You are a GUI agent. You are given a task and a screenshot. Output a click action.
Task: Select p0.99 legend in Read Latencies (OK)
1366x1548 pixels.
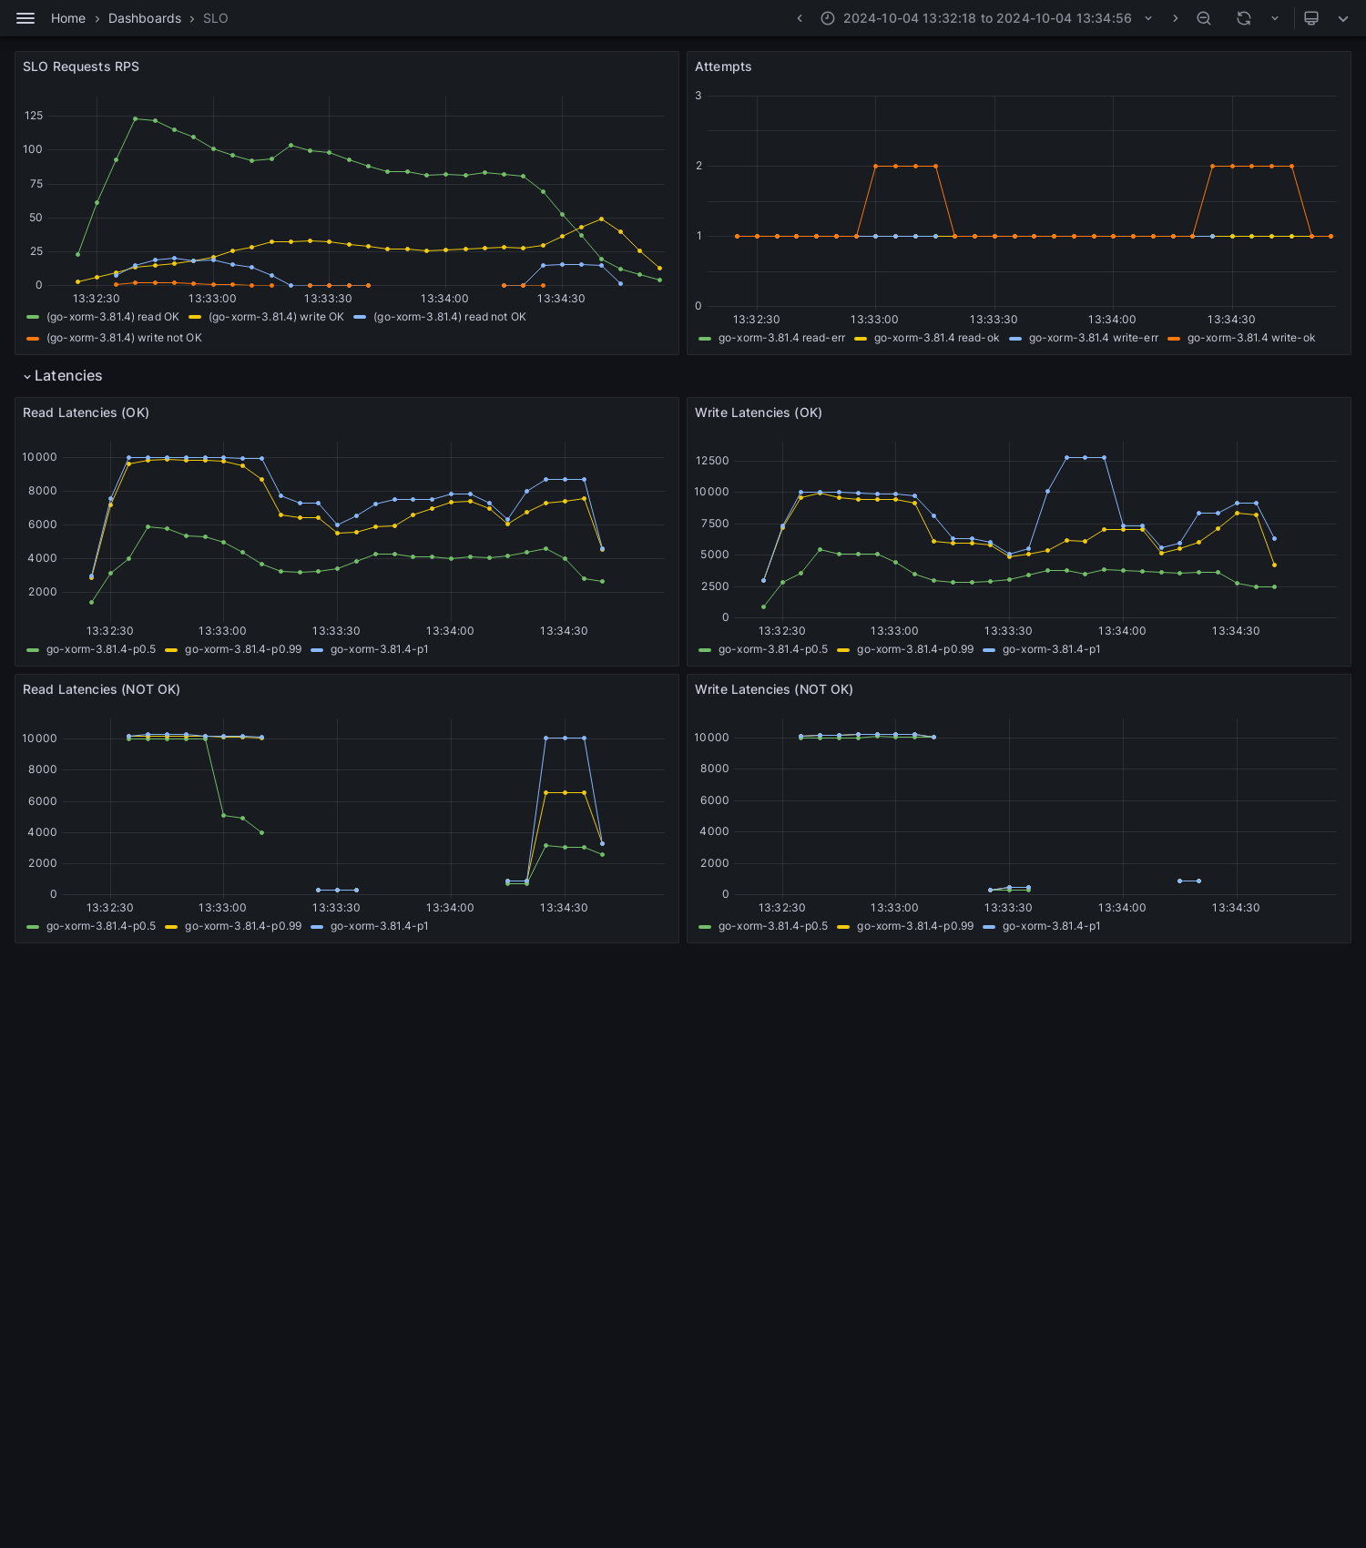point(243,649)
